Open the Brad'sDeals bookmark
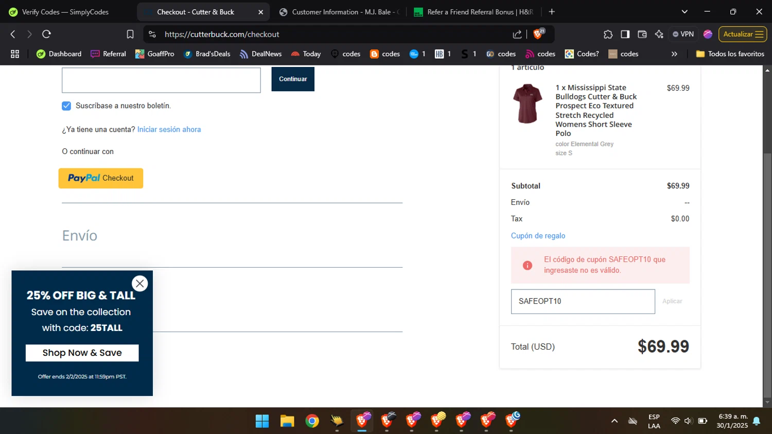This screenshot has width=772, height=434. (x=207, y=54)
